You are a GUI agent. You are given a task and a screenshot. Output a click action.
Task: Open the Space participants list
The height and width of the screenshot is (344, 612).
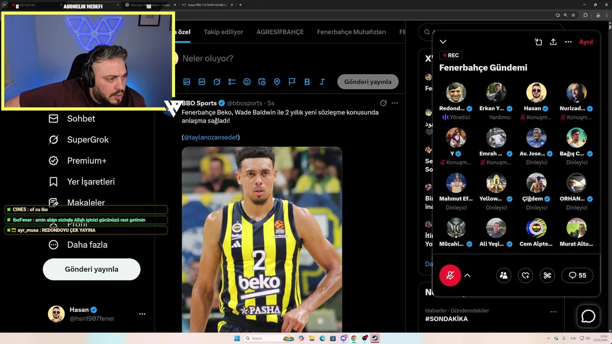point(503,275)
